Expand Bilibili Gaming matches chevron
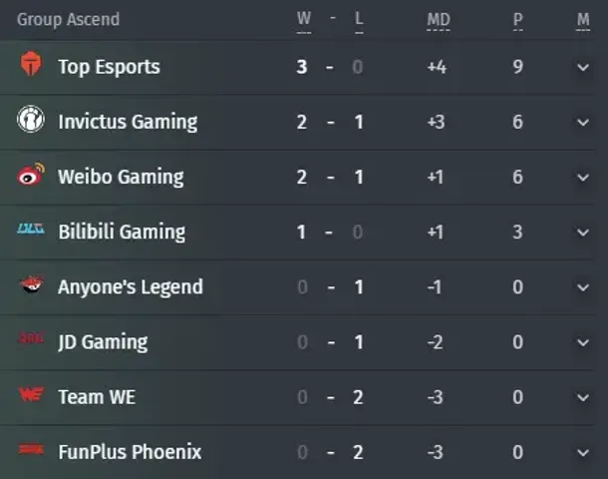Image resolution: width=608 pixels, height=479 pixels. click(583, 233)
